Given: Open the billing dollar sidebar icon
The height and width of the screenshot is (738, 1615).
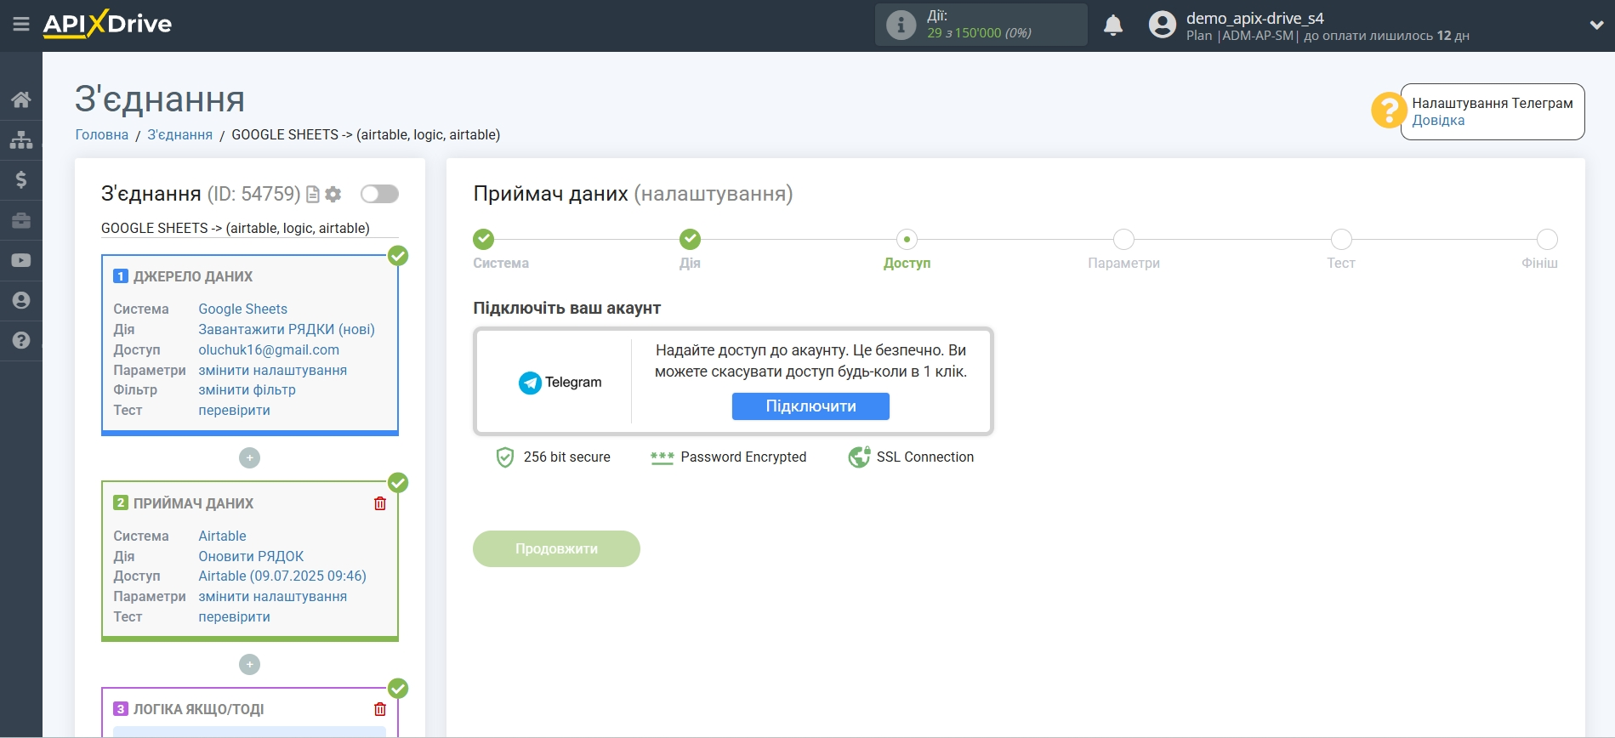Looking at the screenshot, I should click(x=21, y=179).
